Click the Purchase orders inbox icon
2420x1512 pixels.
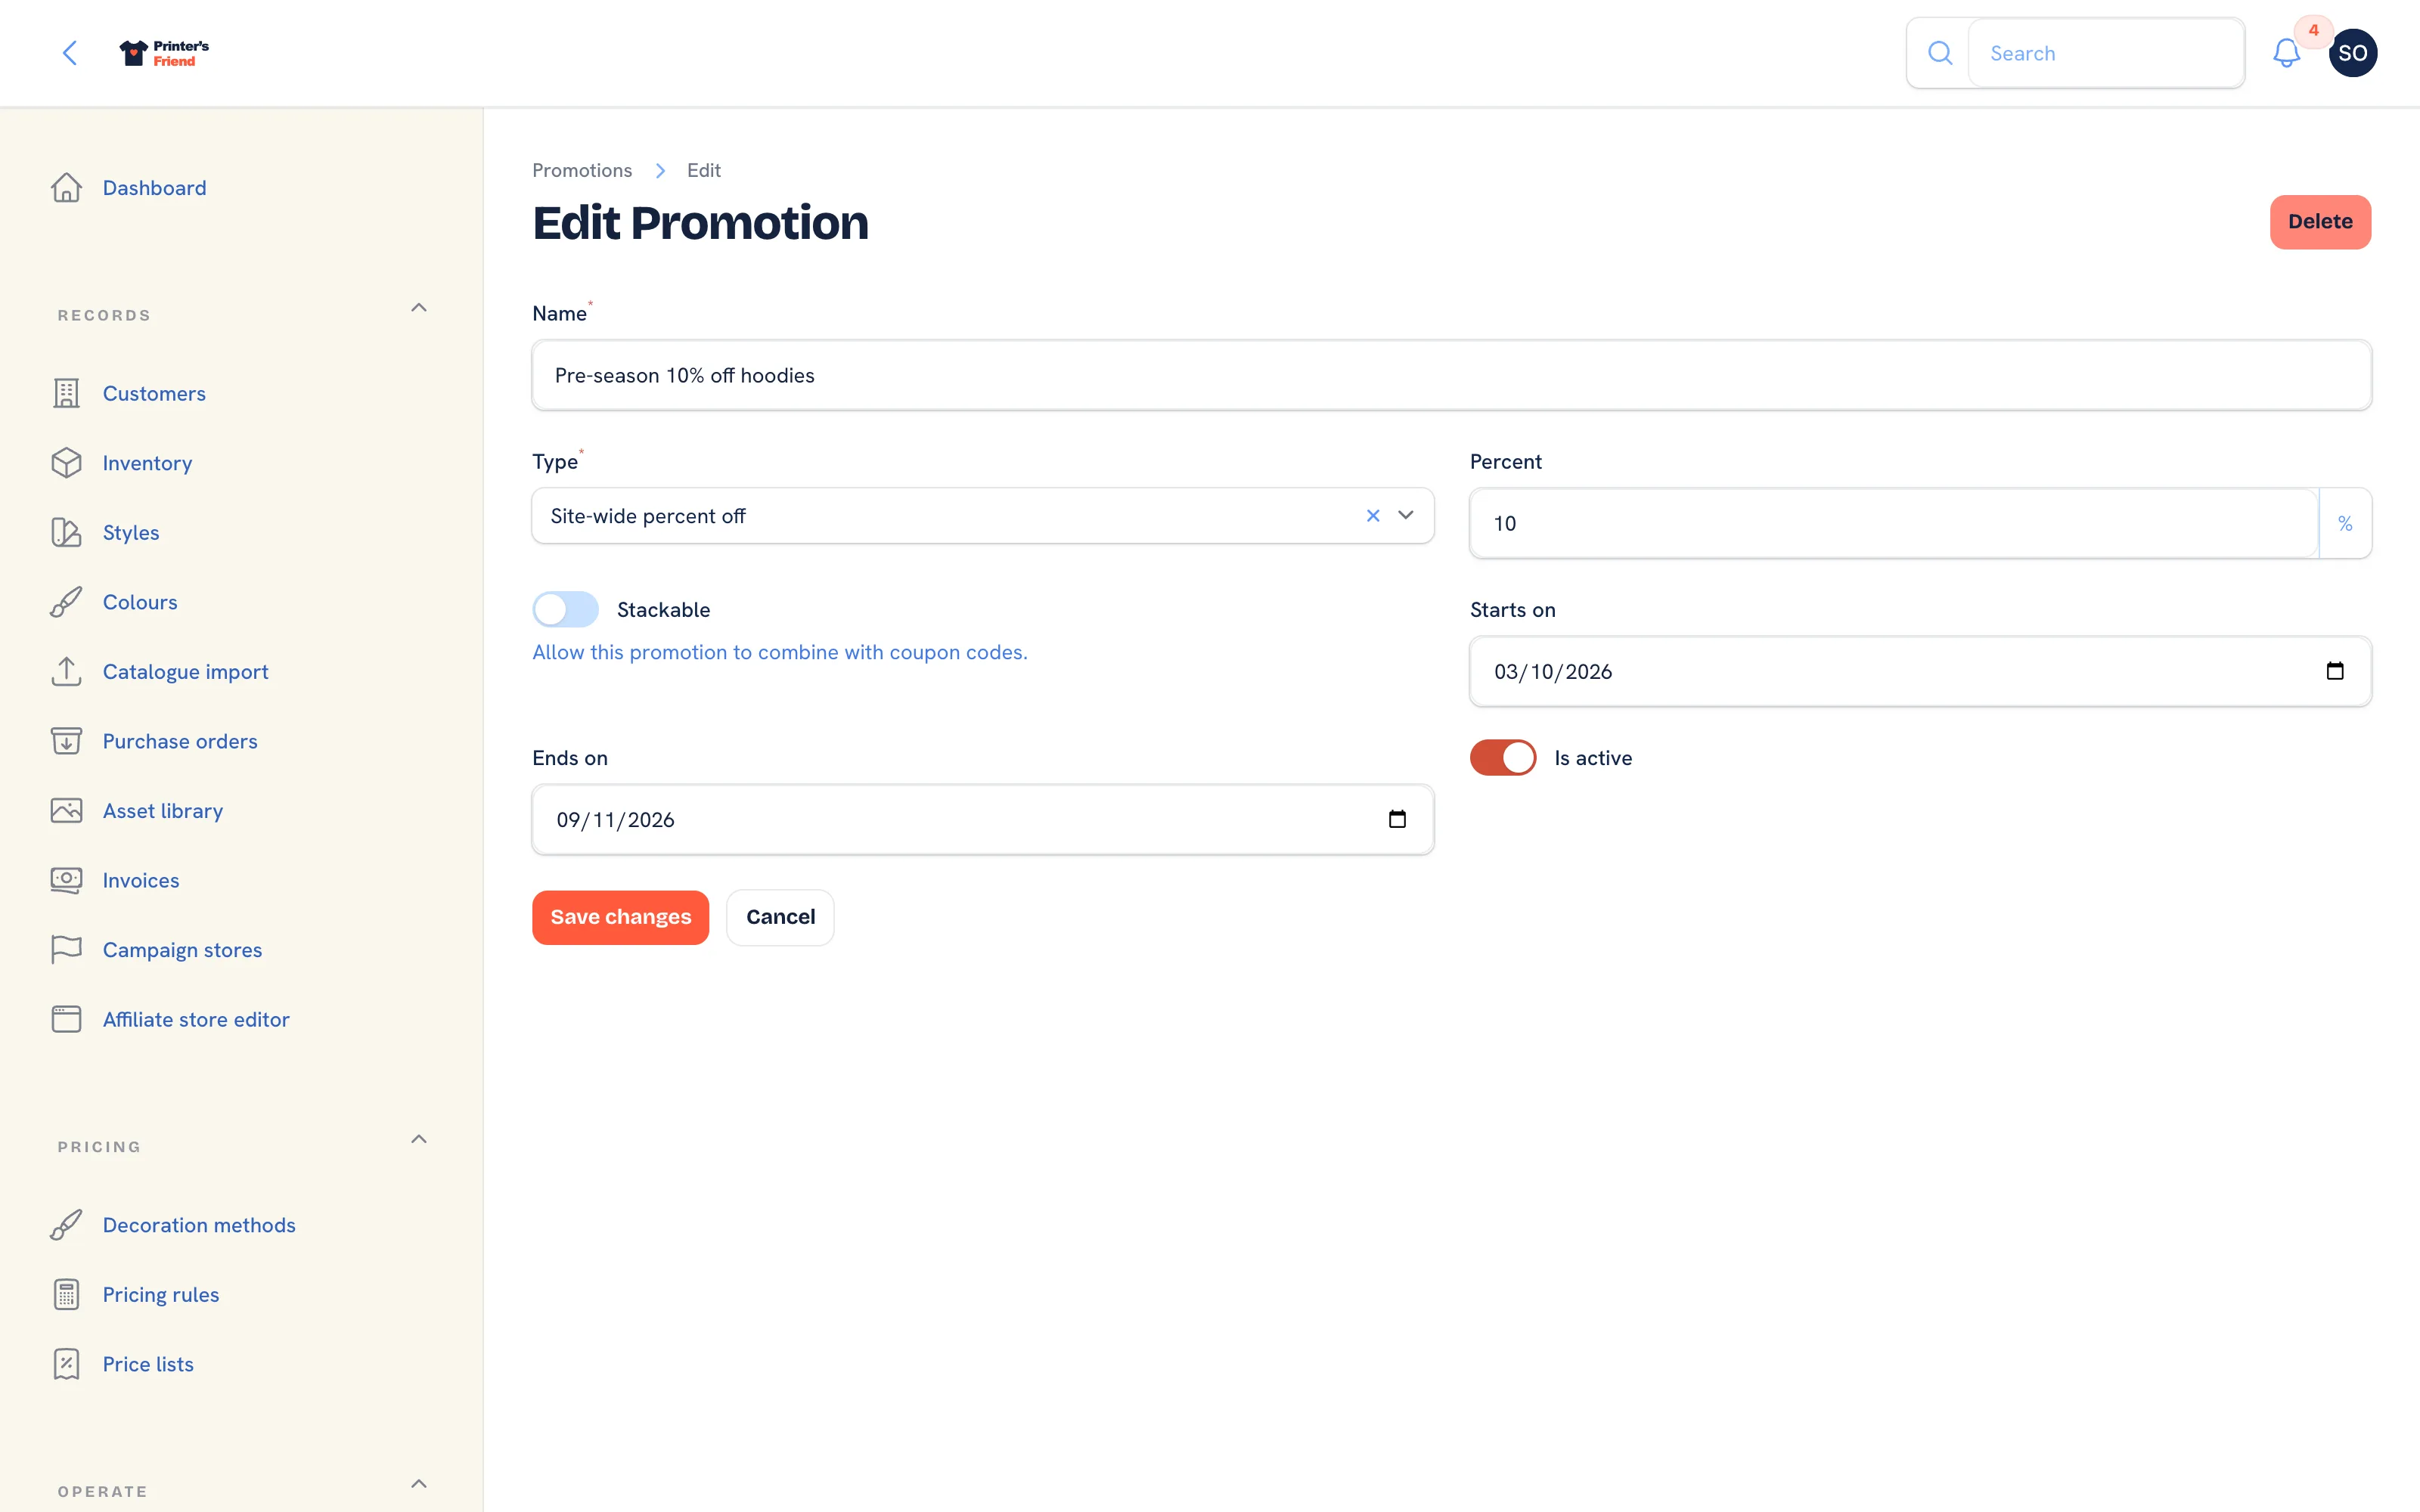coord(66,741)
